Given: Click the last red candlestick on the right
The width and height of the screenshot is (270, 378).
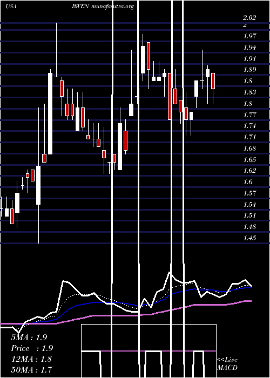Looking at the screenshot, I should 213,81.
